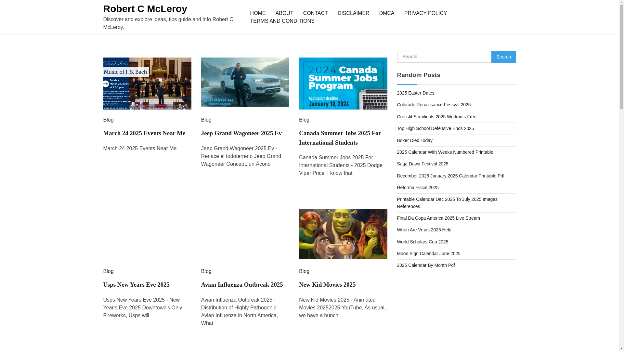Go to the HOME menu item
The width and height of the screenshot is (624, 351).
[x=258, y=13]
